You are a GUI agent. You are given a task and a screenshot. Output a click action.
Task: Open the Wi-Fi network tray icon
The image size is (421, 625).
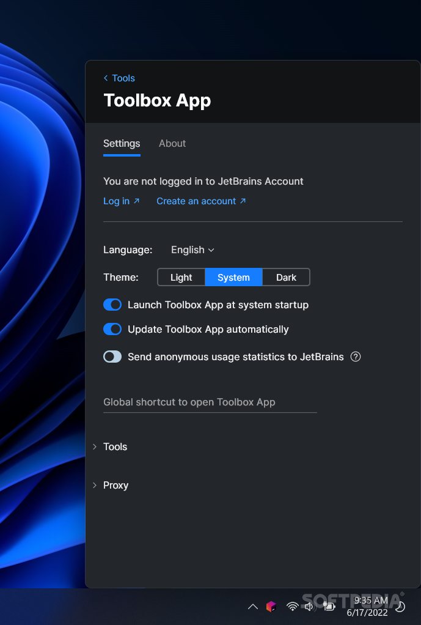(292, 607)
